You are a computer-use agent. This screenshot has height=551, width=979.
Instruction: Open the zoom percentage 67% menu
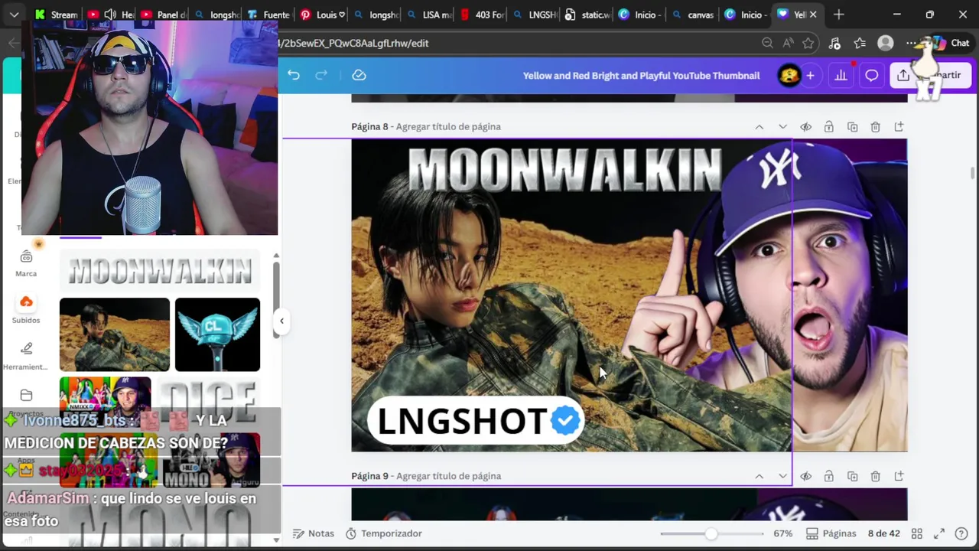click(x=782, y=533)
